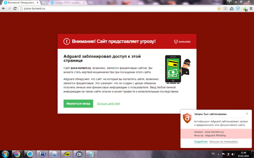Click the volume speaker tray icon
The height and width of the screenshot is (158, 254).
[x=233, y=154]
